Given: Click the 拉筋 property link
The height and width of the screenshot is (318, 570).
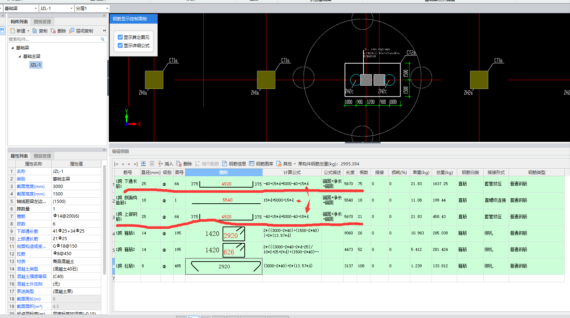Looking at the screenshot, I should (x=21, y=254).
